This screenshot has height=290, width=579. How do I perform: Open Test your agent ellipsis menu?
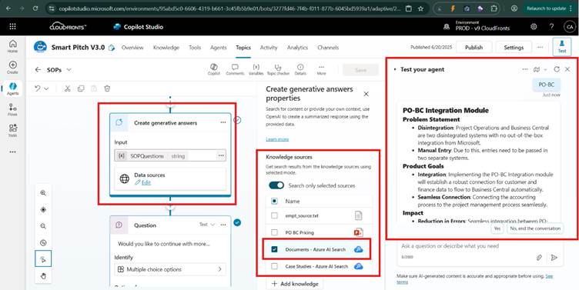point(525,69)
